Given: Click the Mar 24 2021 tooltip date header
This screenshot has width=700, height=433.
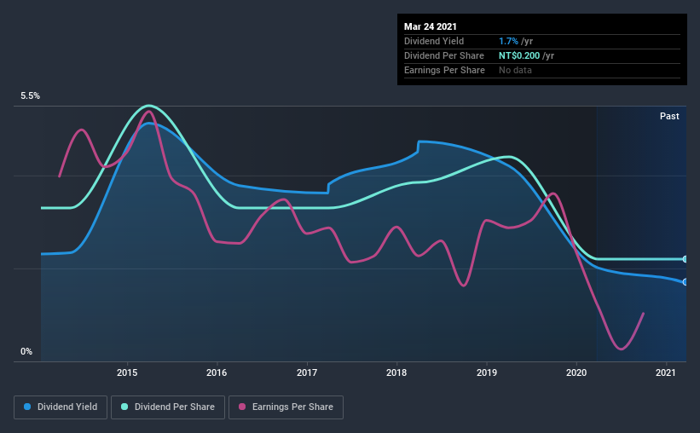Looking at the screenshot, I should (x=431, y=26).
